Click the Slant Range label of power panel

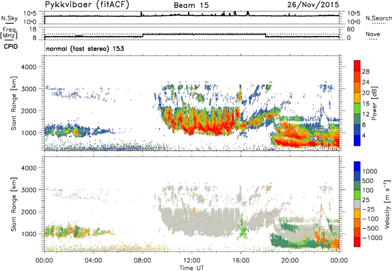coord(14,103)
